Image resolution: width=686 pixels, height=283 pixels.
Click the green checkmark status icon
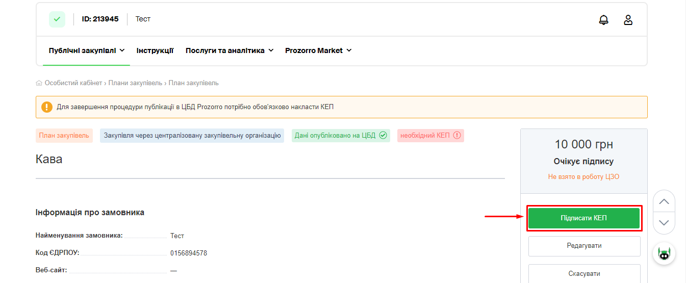(57, 19)
